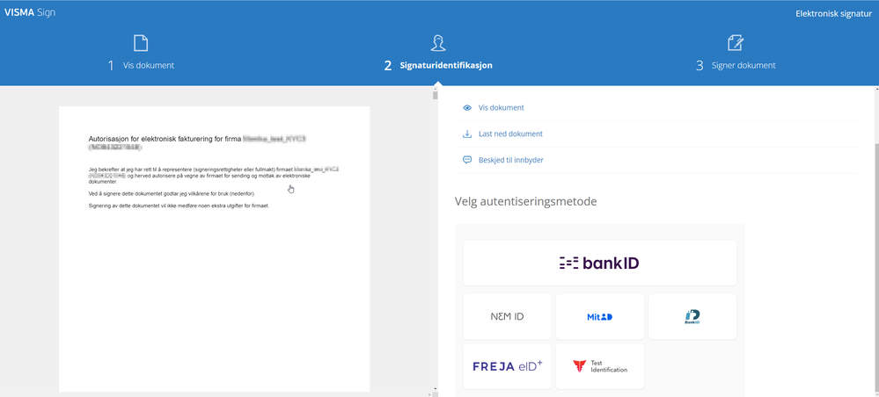This screenshot has height=397, width=879.
Task: Select step 2 Signaturidentifikasjon tab
Action: (438, 66)
